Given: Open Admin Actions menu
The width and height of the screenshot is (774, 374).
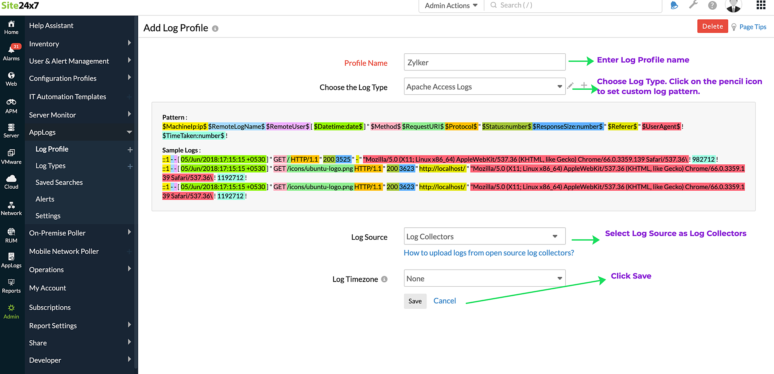Looking at the screenshot, I should click(451, 5).
